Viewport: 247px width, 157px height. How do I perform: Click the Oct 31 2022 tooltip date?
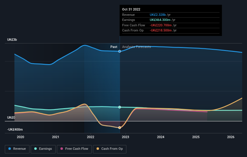coord(131,9)
